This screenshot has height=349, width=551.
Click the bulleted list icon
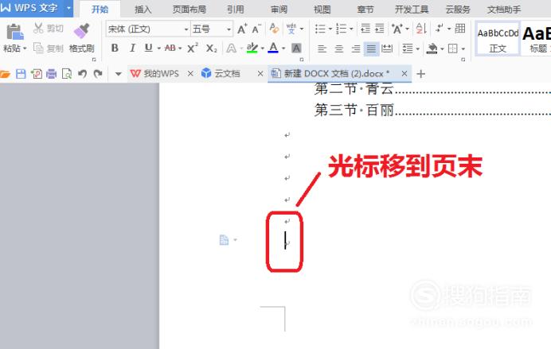tap(320, 29)
